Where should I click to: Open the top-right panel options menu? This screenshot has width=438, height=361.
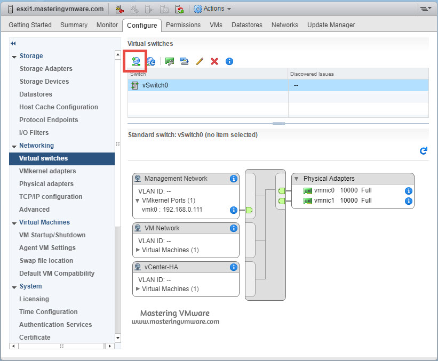426,9
